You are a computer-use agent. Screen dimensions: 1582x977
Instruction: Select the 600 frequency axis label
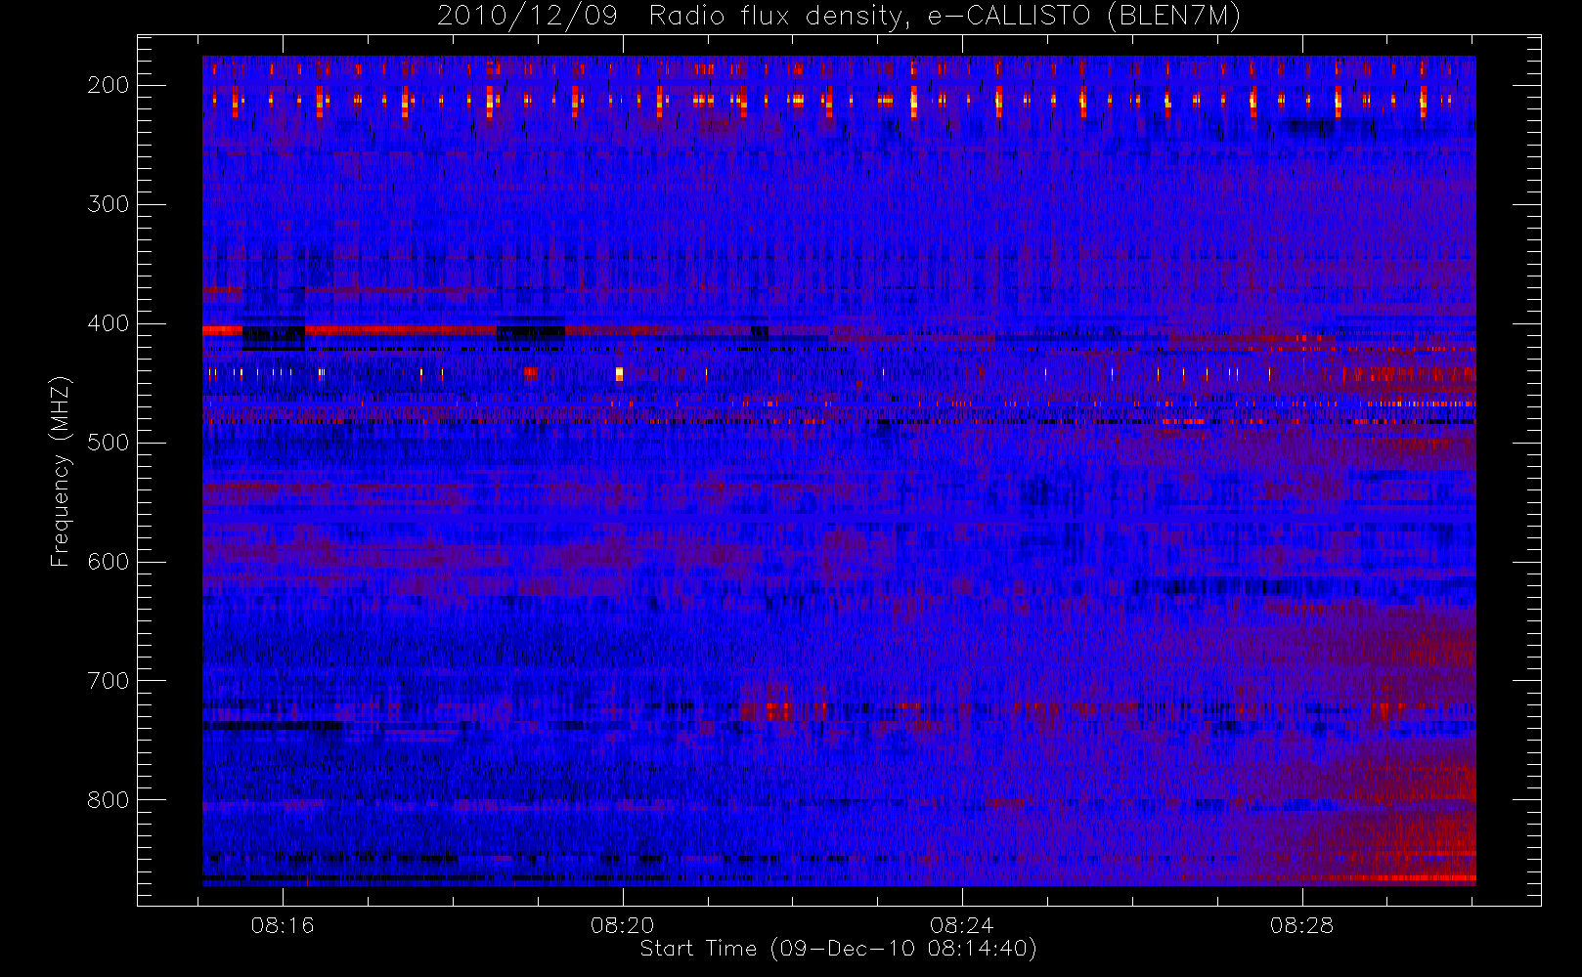coord(108,562)
